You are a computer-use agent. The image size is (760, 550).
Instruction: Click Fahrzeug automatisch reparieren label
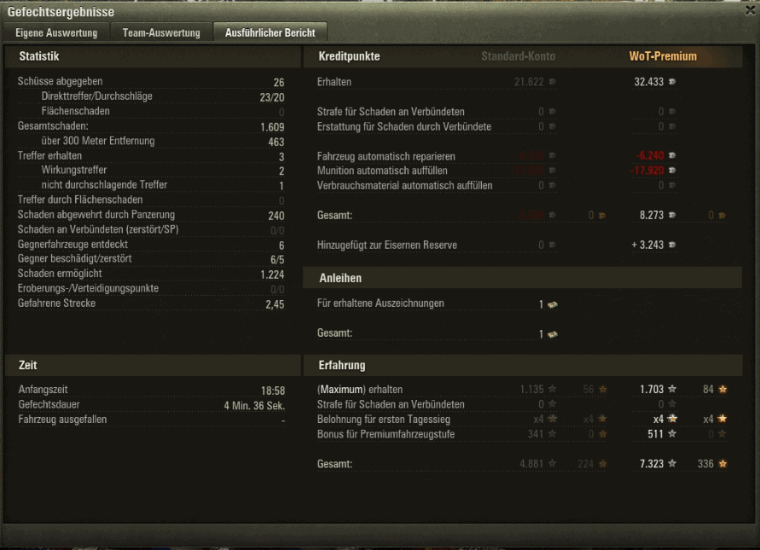tap(386, 157)
